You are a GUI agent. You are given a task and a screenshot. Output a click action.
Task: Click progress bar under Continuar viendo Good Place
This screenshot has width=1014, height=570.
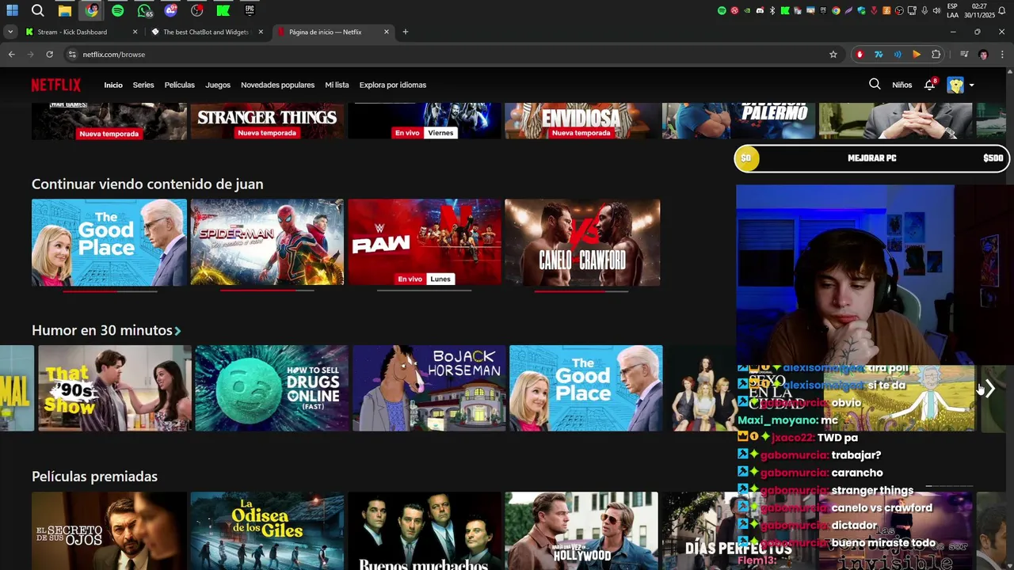pos(110,291)
